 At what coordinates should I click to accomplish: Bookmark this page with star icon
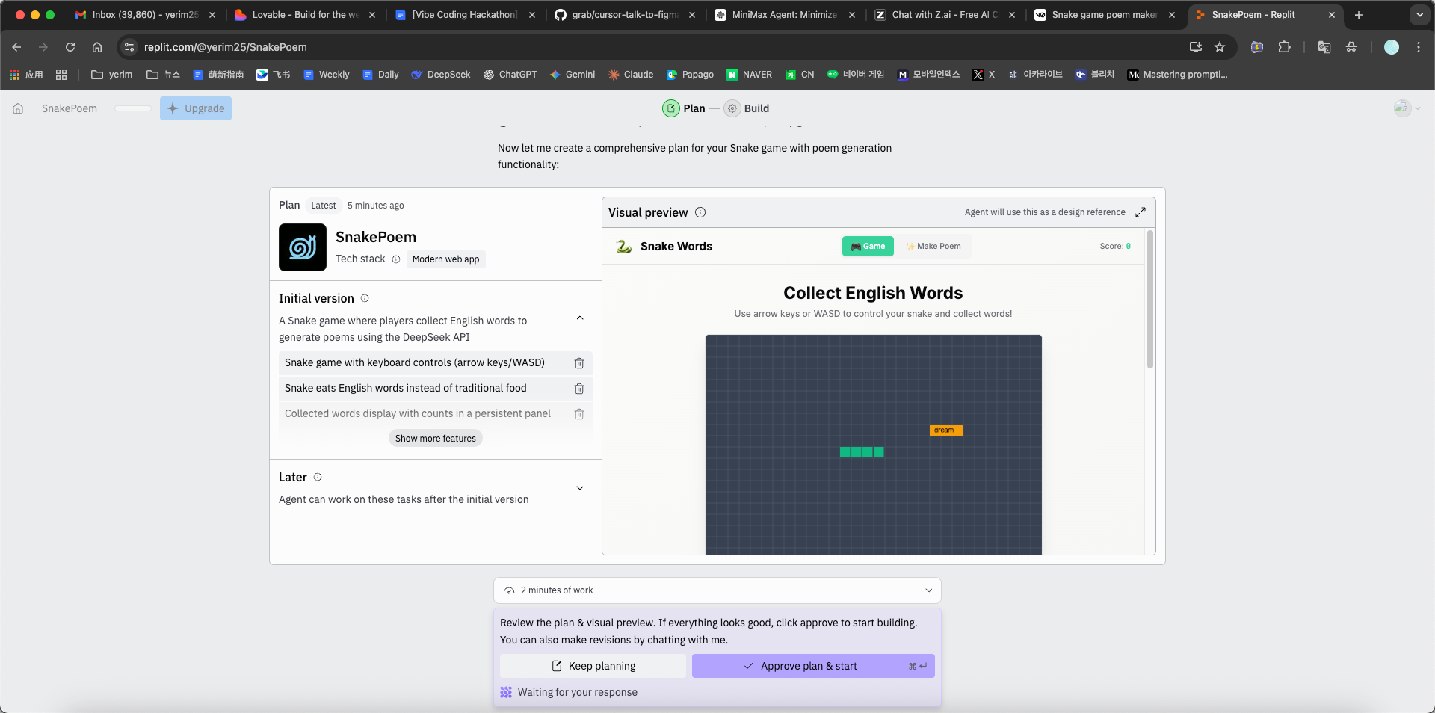tap(1220, 47)
